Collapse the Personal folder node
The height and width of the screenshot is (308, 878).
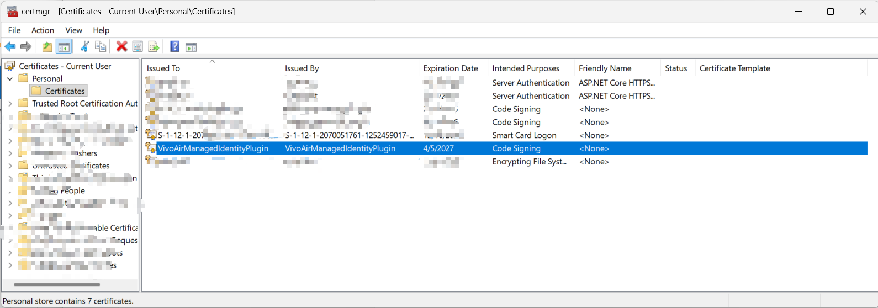[10, 79]
